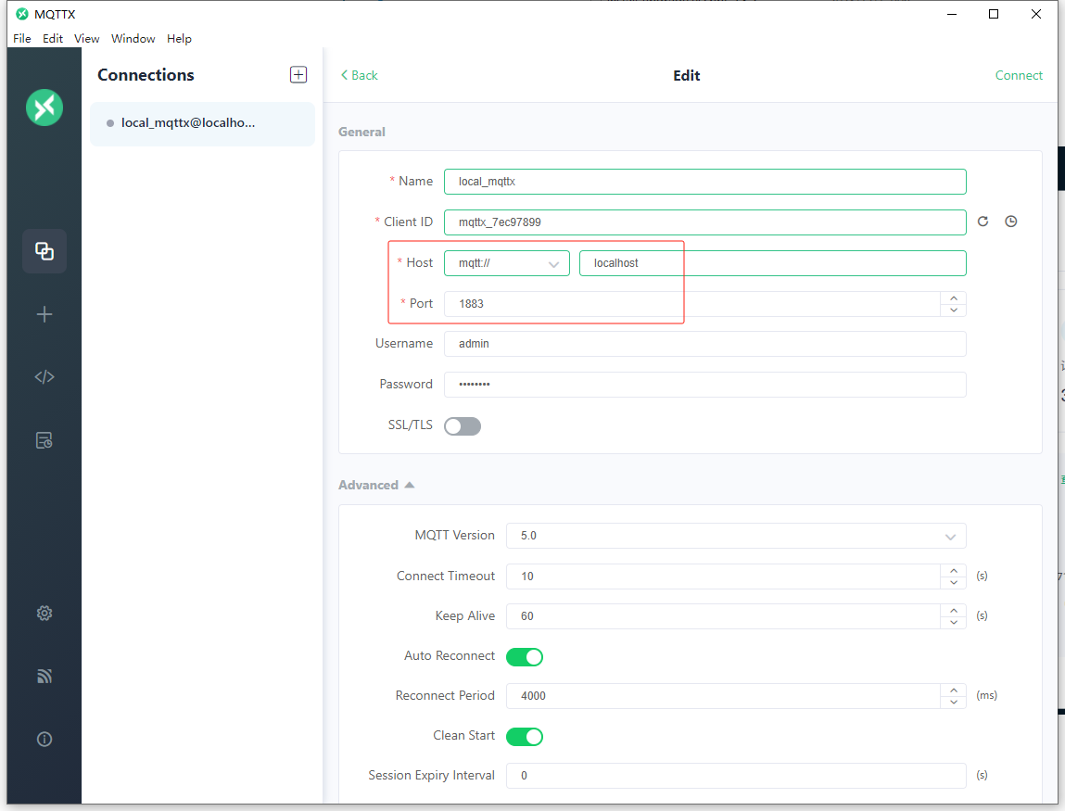
Task: Increase the Port value with up arrow
Action: (x=954, y=298)
